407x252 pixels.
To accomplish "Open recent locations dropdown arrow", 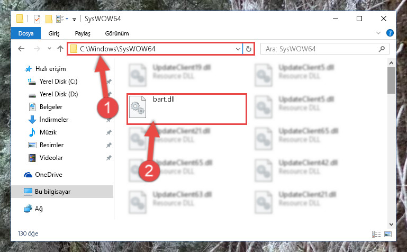I will point(49,49).
